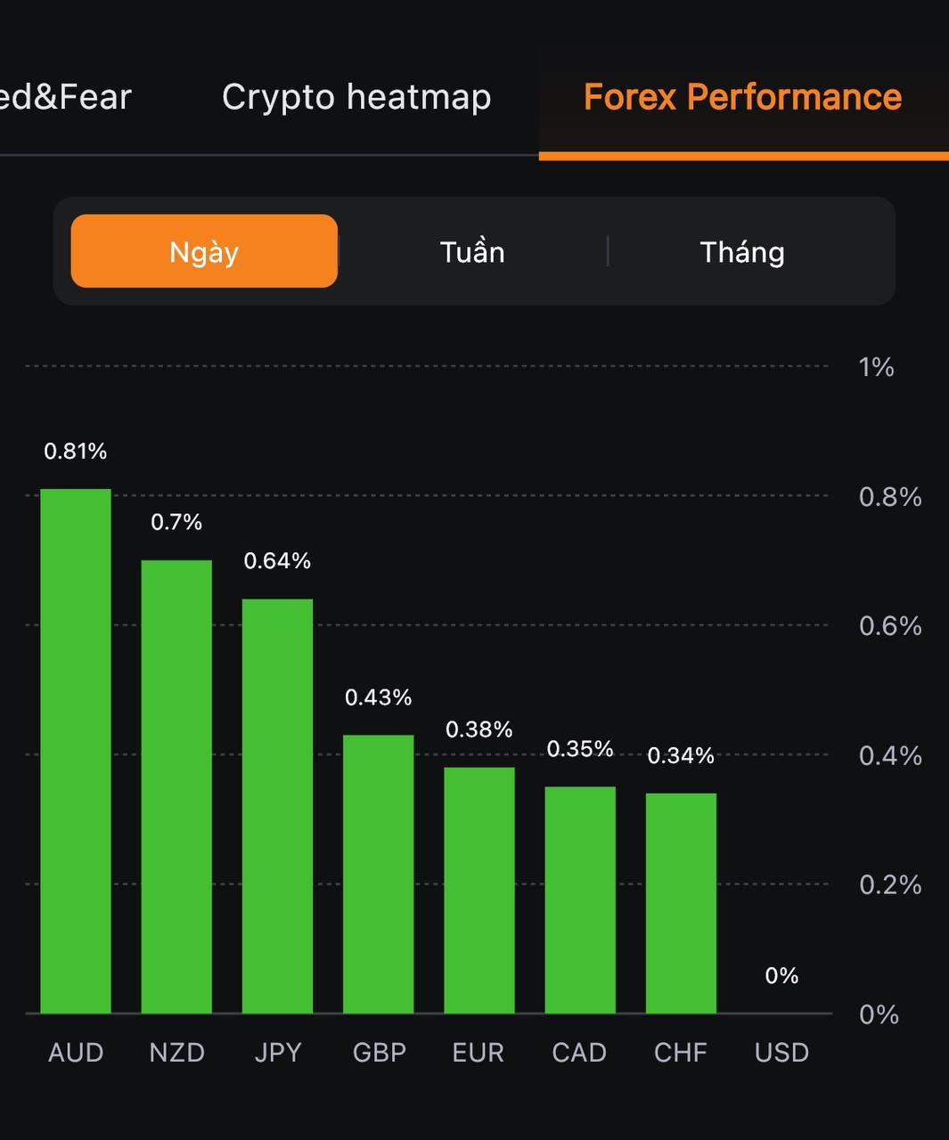Click the 0.81% value label above AUD

(x=76, y=452)
